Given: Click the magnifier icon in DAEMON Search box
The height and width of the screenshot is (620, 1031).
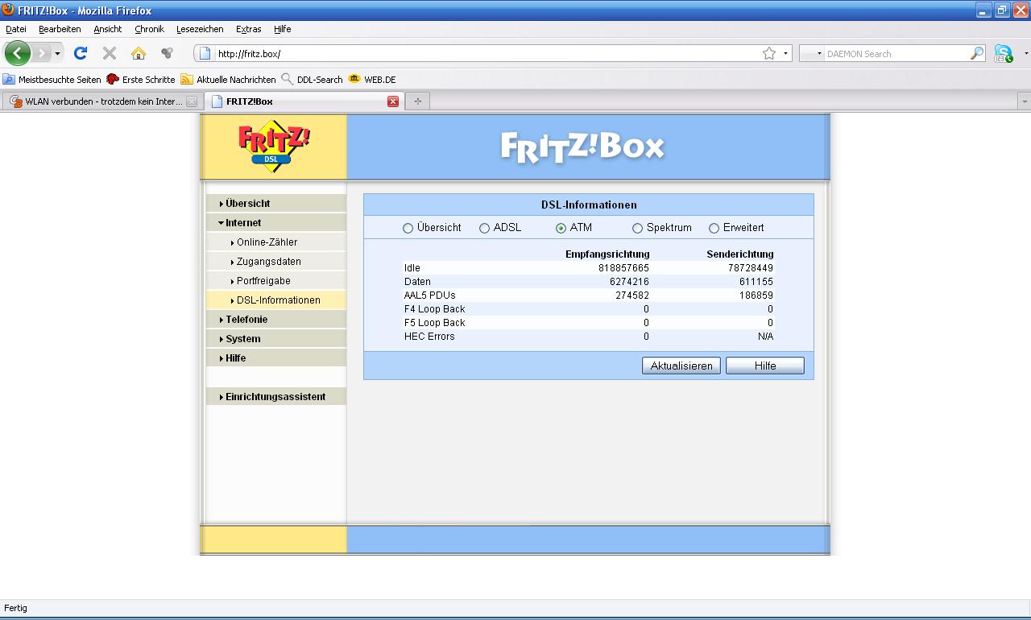Looking at the screenshot, I should 977,54.
